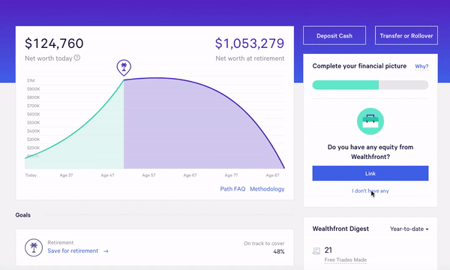The image size is (450, 270).
Task: Click the purple retirement drawdown chart area
Action: click(x=195, y=126)
